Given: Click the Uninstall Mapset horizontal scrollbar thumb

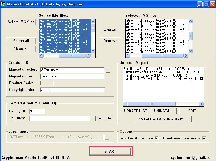Looking at the screenshot, I should 152,104.
